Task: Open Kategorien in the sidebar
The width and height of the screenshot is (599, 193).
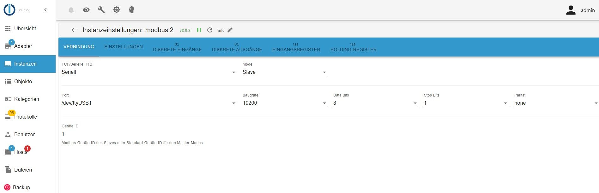Action: tap(28, 99)
